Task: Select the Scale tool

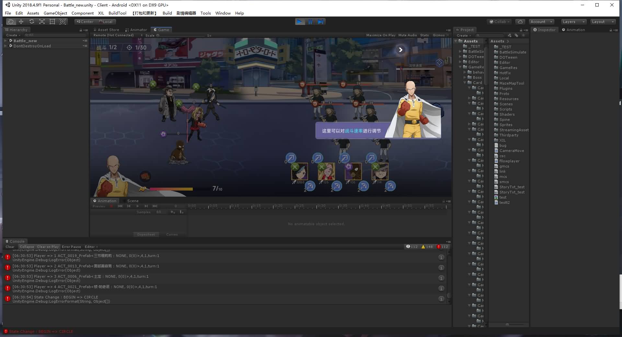Action: tap(42, 22)
